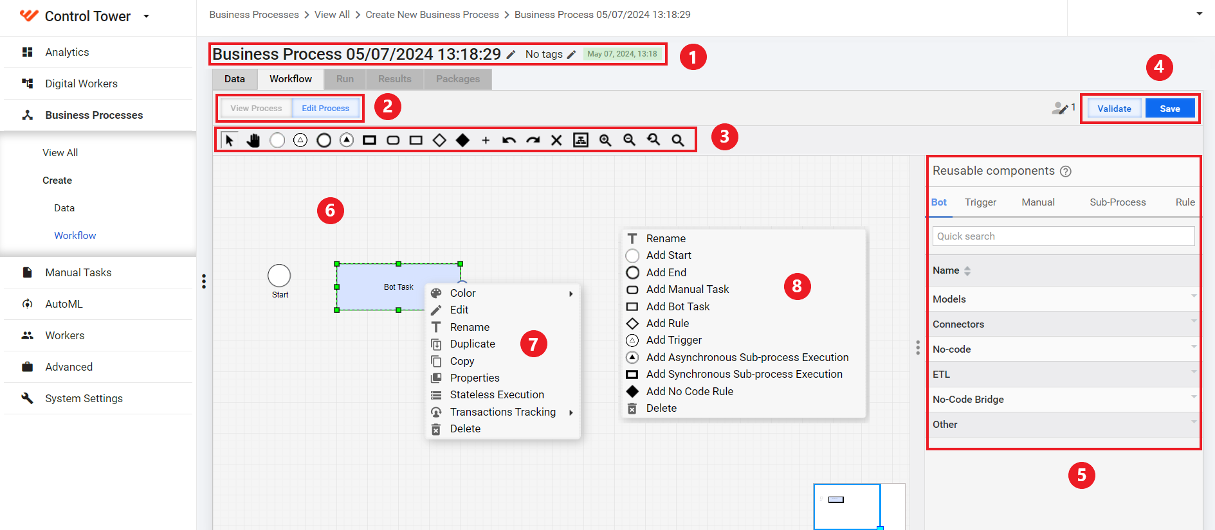This screenshot has height=530, width=1215.
Task: Choose Add Bot Task menu entry
Action: [x=744, y=306]
